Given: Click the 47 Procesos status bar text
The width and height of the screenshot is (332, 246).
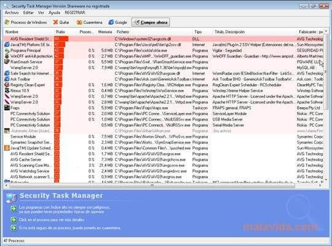Looking at the screenshot, I should (x=14, y=240).
